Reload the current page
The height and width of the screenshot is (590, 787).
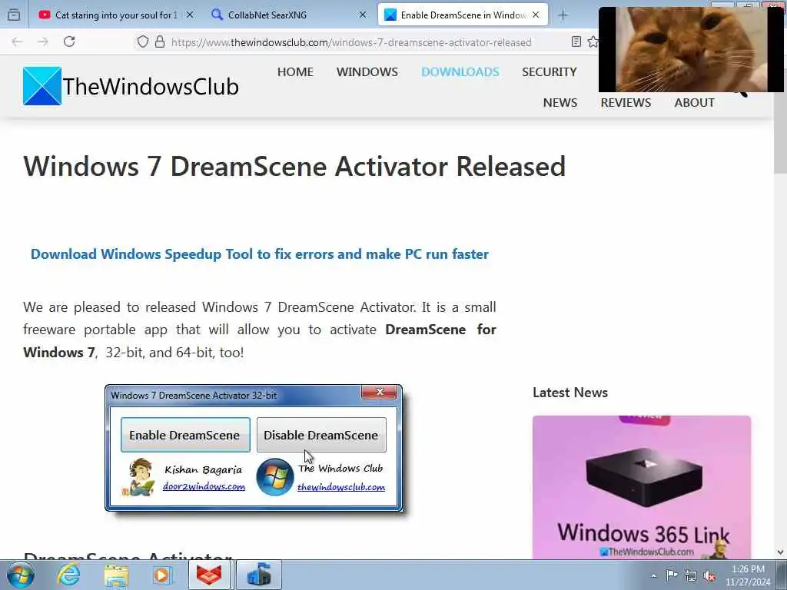pyautogui.click(x=69, y=41)
